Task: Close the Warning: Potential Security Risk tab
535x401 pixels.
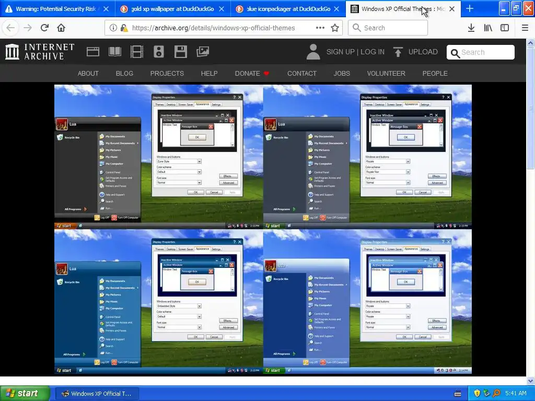Action: coord(106,9)
